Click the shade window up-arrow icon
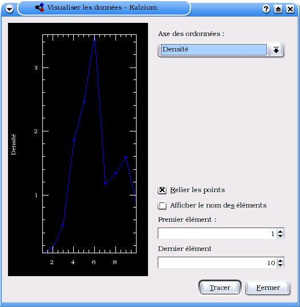300x307 pixels. (278, 9)
